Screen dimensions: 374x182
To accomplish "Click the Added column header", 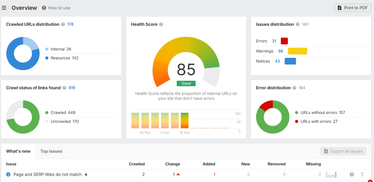I will tap(209, 164).
